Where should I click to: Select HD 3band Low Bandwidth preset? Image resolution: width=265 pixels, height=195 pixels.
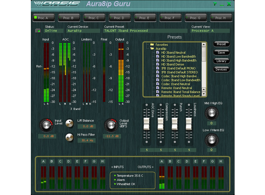[x=176, y=56]
